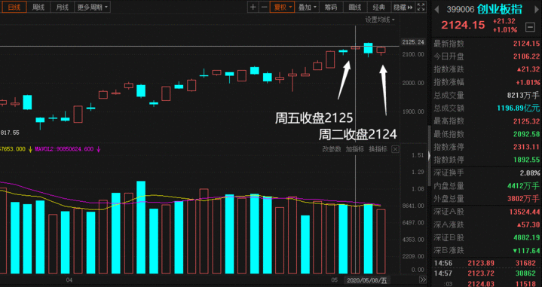The width and height of the screenshot is (542, 287).
Task: Toggle 筹码 chip distribution
Action: coord(331,7)
